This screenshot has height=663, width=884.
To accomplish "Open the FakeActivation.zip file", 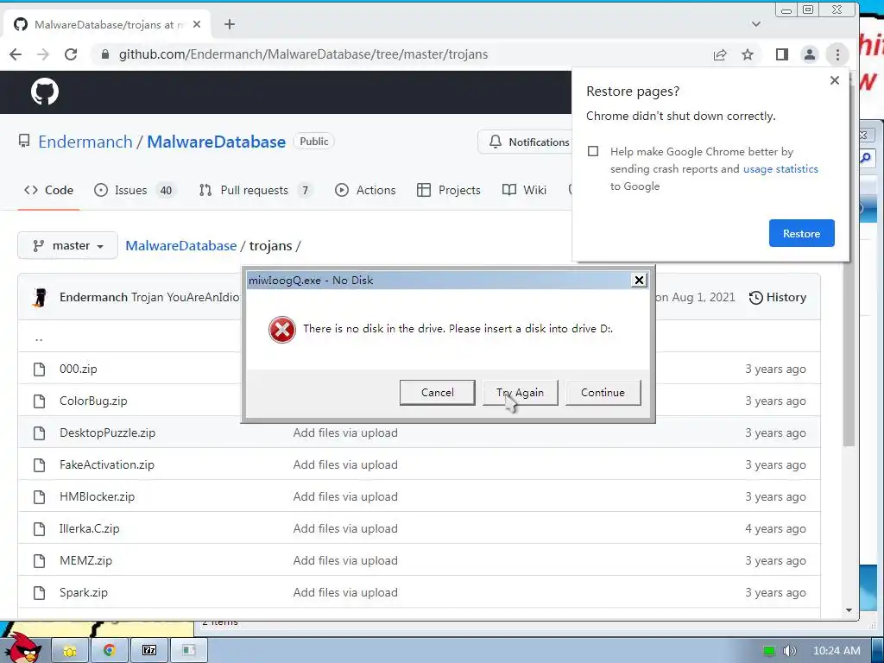I will 107,464.
